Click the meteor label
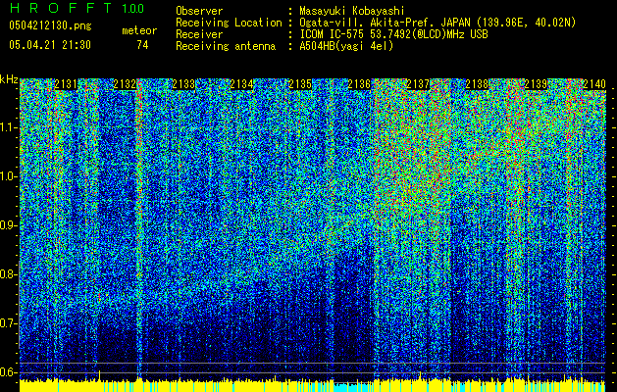The height and width of the screenshot is (392, 617). tap(139, 30)
